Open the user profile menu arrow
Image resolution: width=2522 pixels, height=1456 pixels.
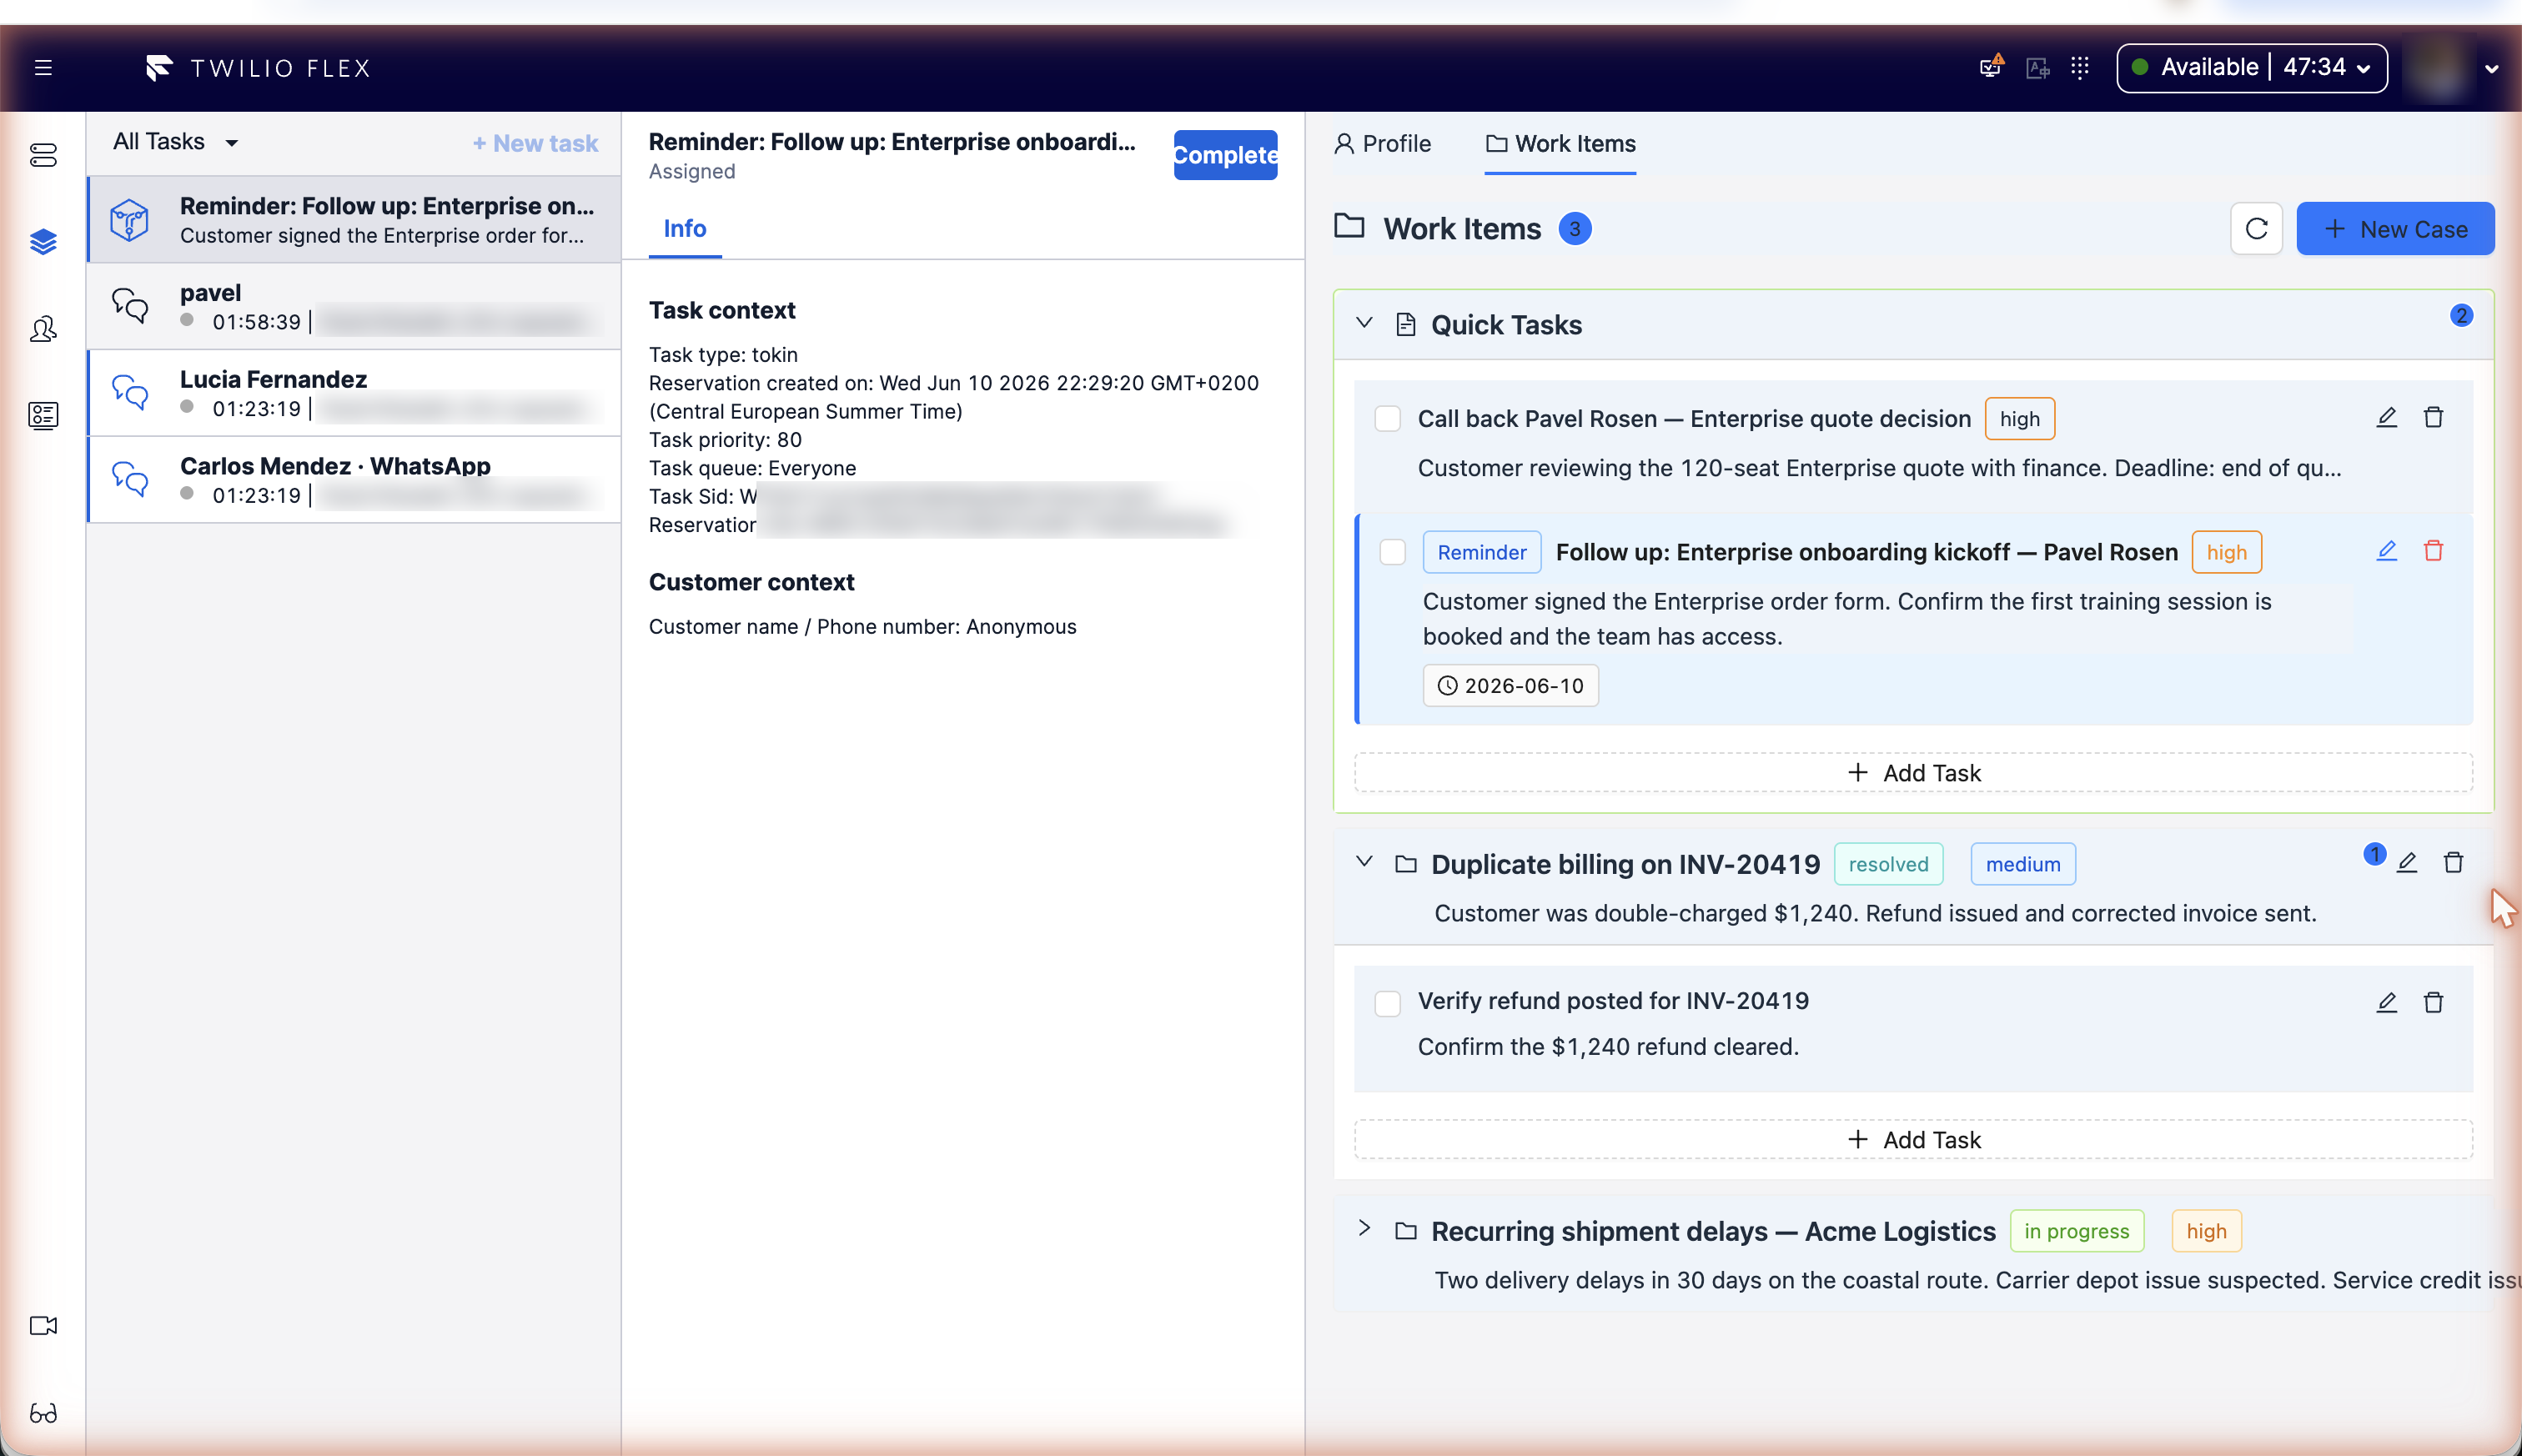2492,69
